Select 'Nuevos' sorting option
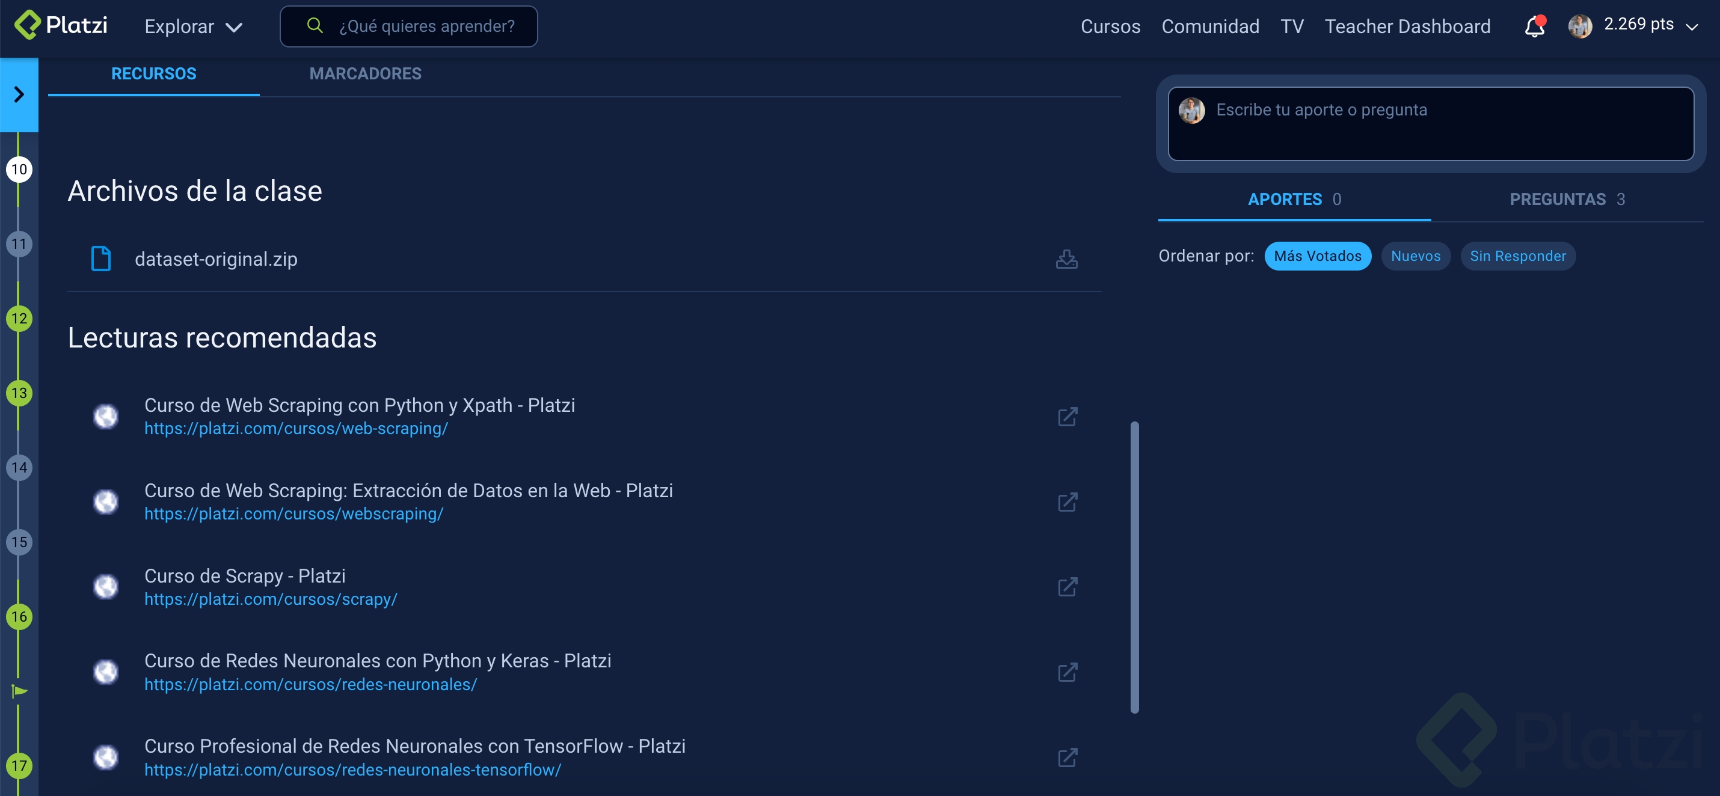 coord(1414,256)
